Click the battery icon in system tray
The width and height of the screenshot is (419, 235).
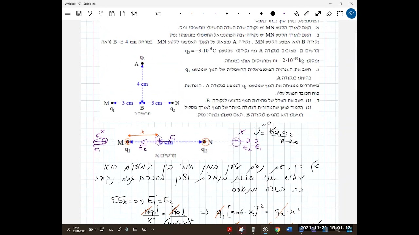91,229
